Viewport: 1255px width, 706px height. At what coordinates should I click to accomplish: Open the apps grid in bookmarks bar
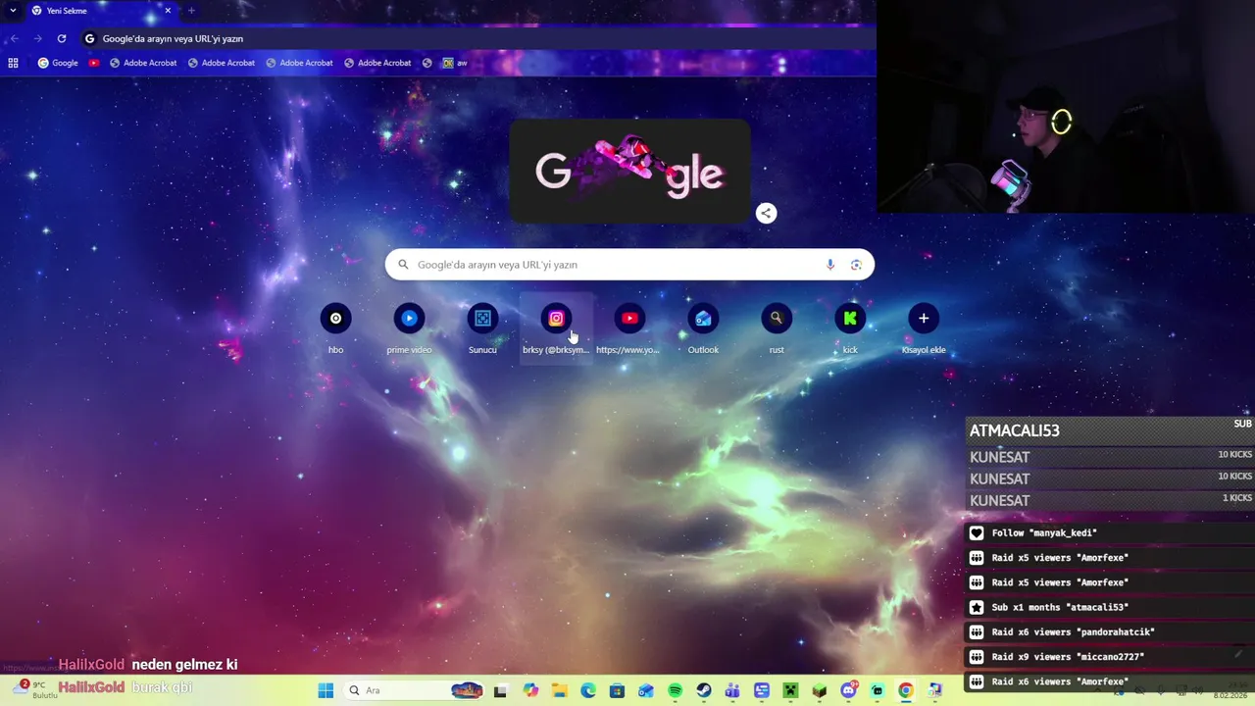(13, 63)
